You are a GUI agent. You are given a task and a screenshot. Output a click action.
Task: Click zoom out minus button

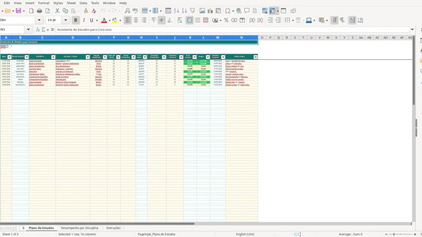[386, 234]
